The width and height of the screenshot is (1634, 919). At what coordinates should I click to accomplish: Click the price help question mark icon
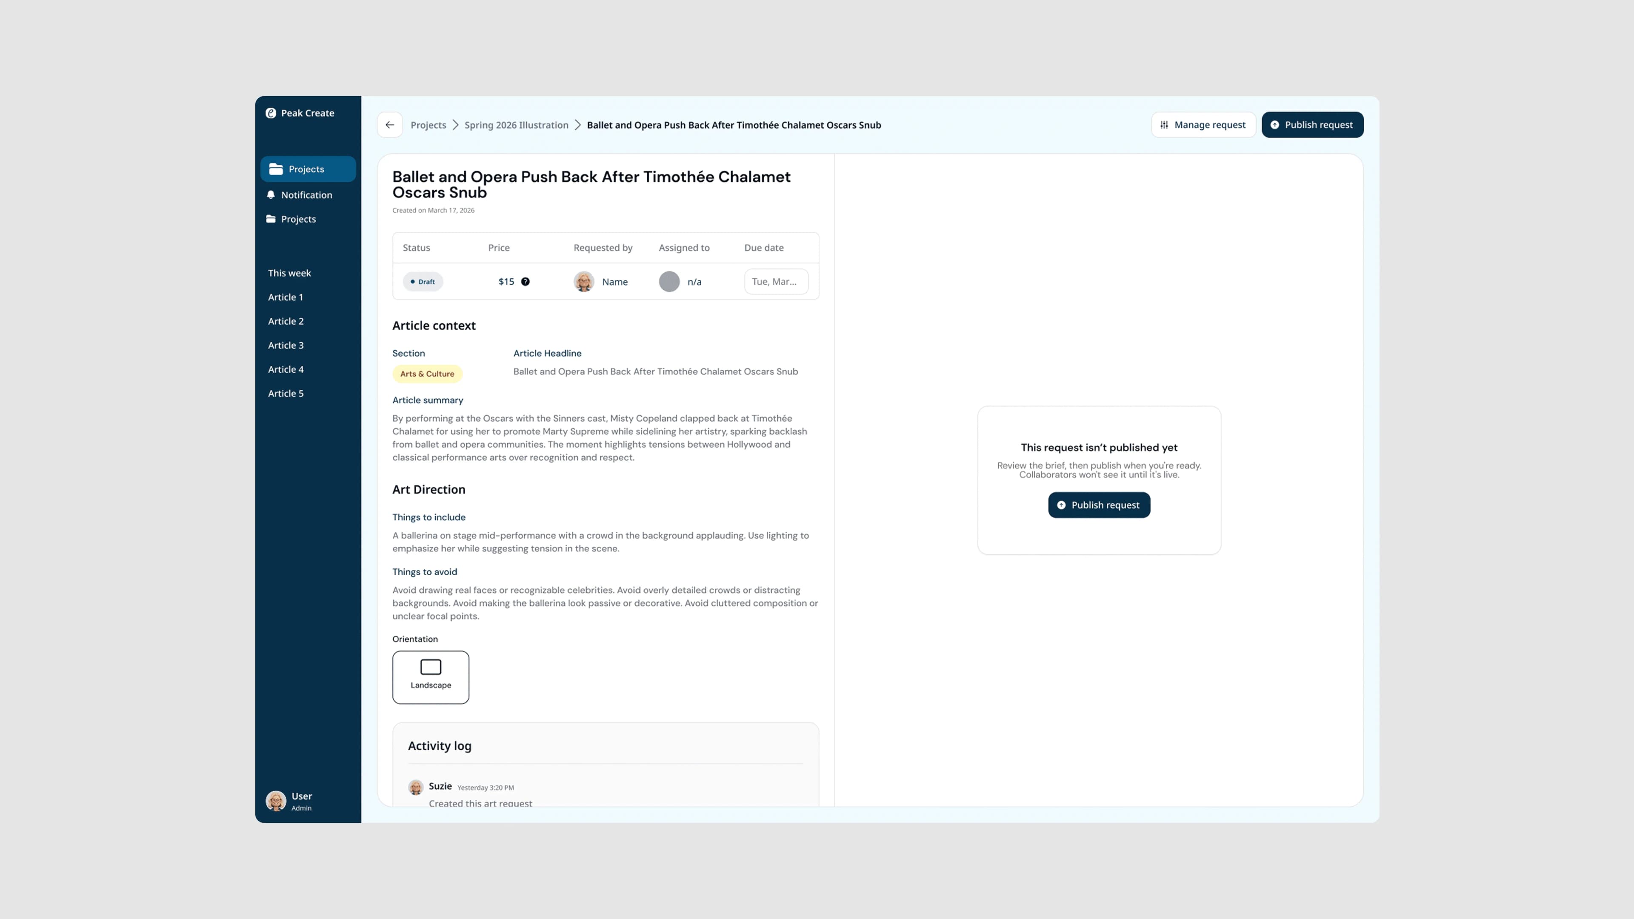click(x=525, y=282)
